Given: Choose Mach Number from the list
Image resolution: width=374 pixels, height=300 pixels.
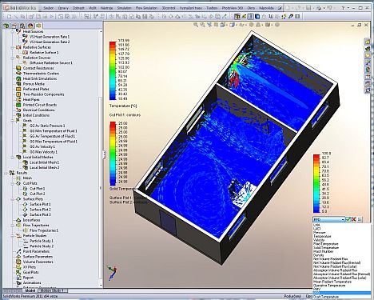Looking at the screenshot, I should pyautogui.click(x=324, y=251).
